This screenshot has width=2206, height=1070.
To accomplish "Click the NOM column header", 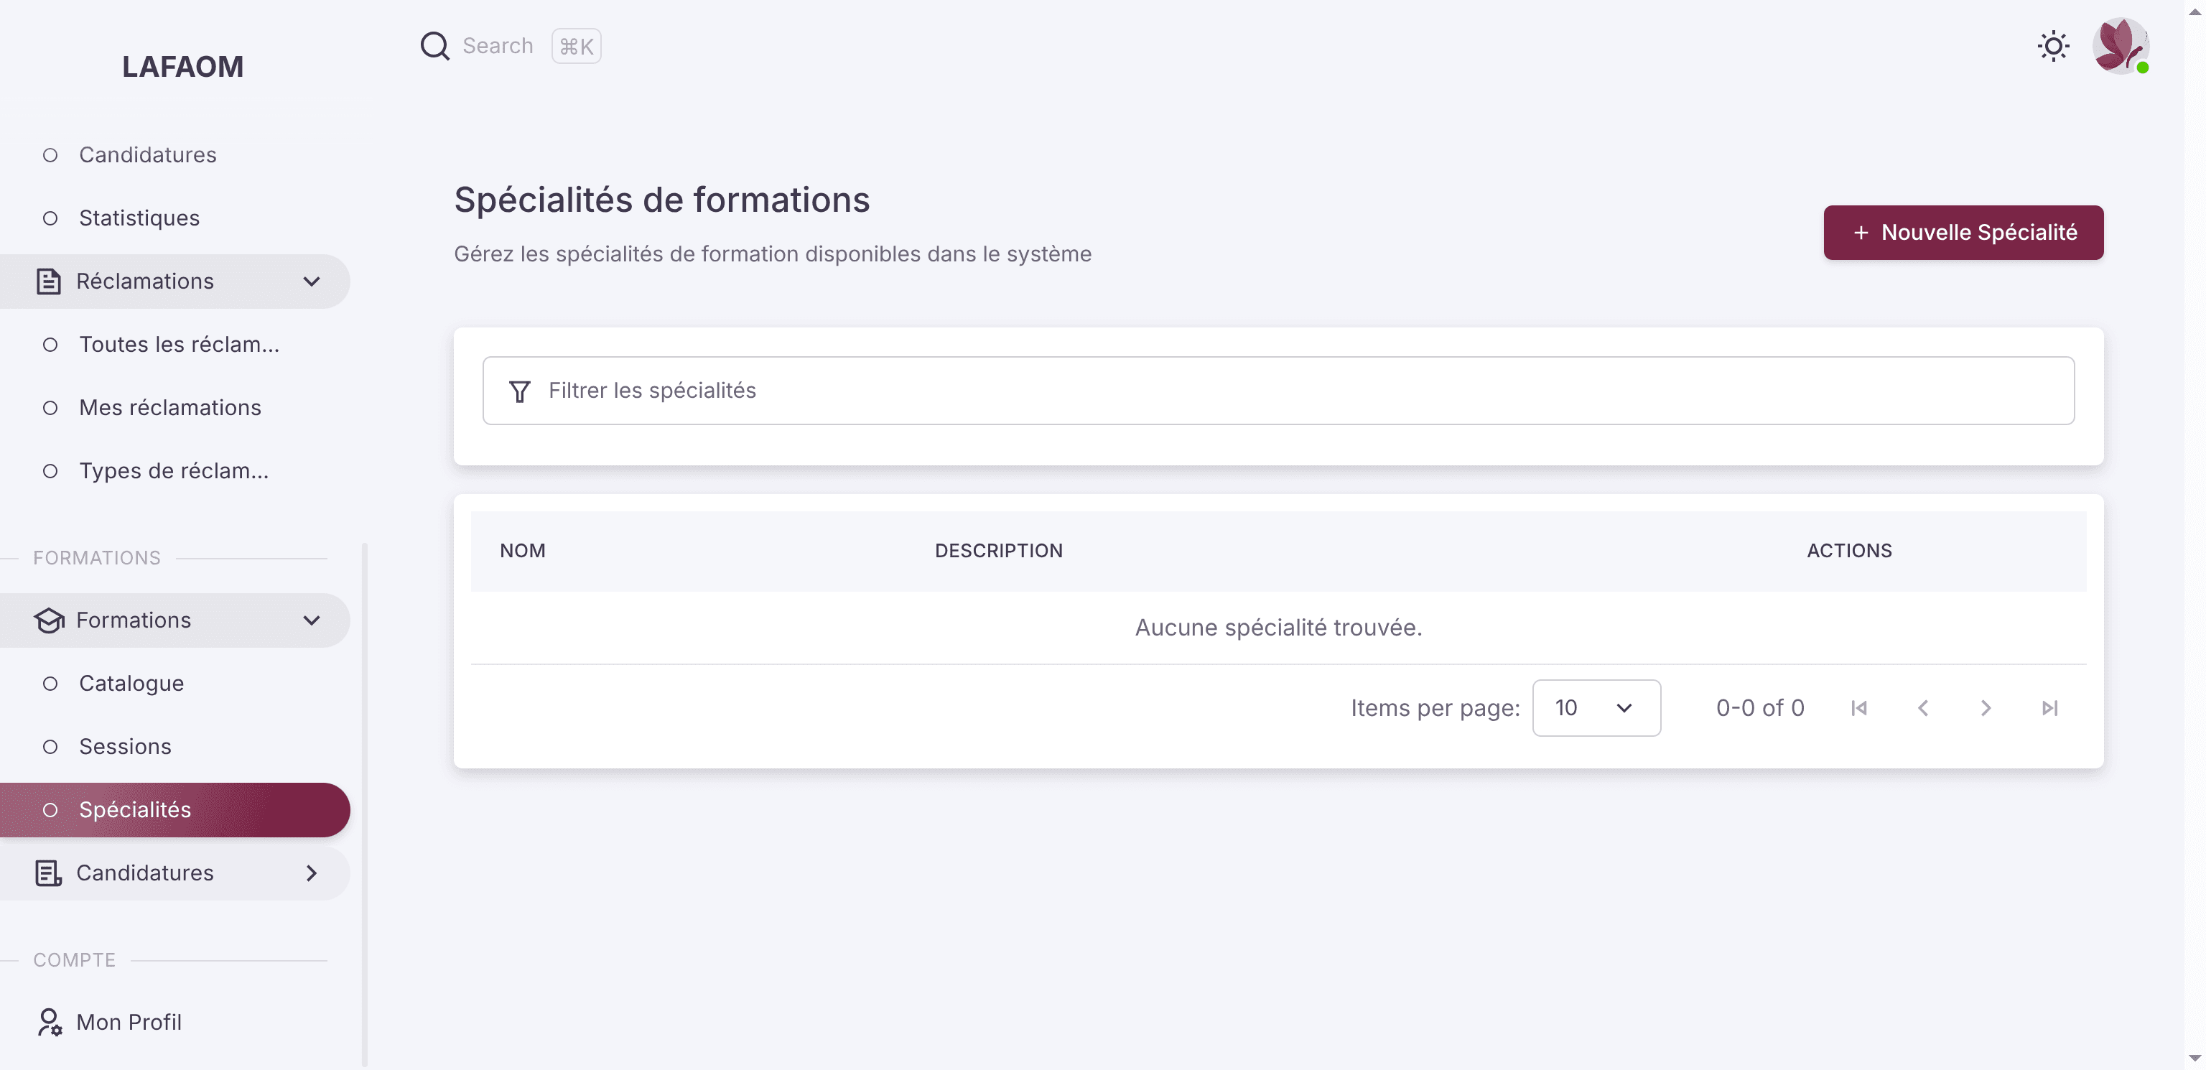I will pos(522,550).
